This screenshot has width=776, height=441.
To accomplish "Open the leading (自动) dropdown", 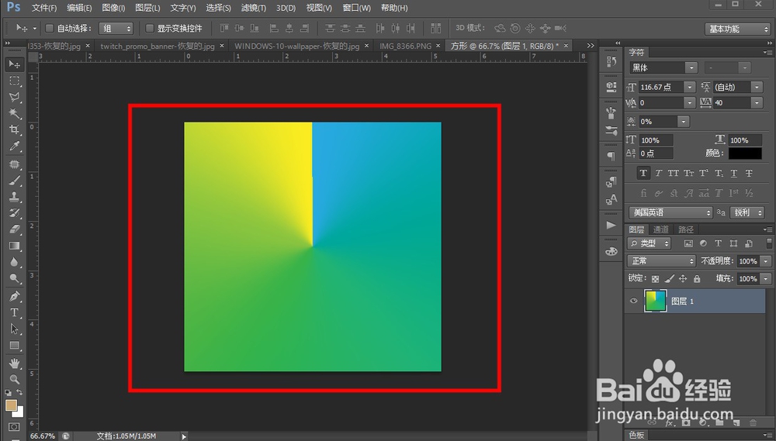I will click(x=757, y=87).
